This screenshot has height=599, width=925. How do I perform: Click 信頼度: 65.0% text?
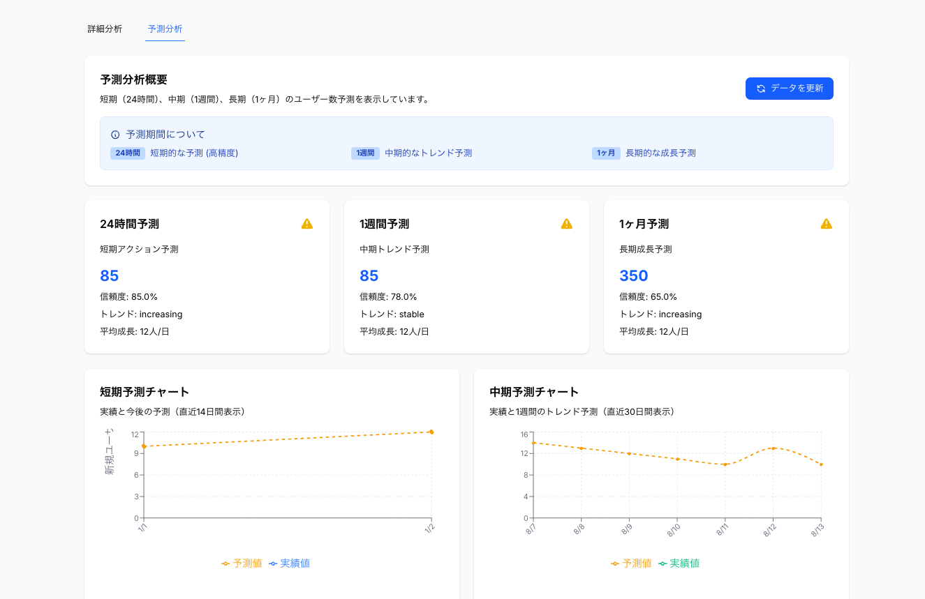pos(648,296)
